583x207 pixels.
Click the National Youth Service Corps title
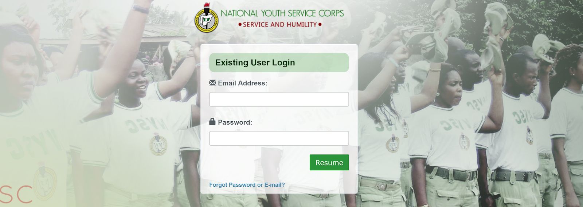(x=282, y=13)
